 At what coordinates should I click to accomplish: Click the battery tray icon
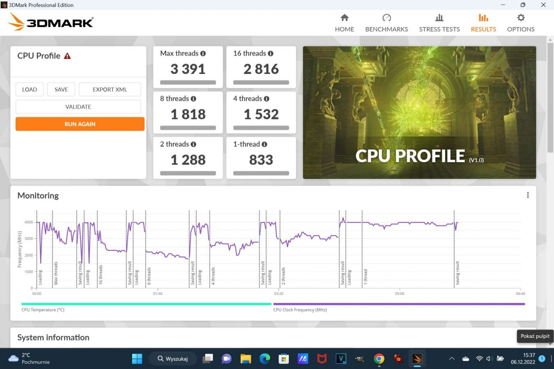click(500, 359)
